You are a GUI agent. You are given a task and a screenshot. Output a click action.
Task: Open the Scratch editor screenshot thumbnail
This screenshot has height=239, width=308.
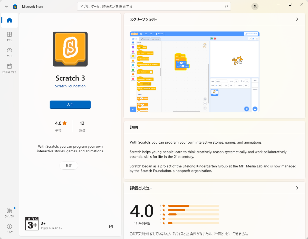pyautogui.click(x=195, y=72)
